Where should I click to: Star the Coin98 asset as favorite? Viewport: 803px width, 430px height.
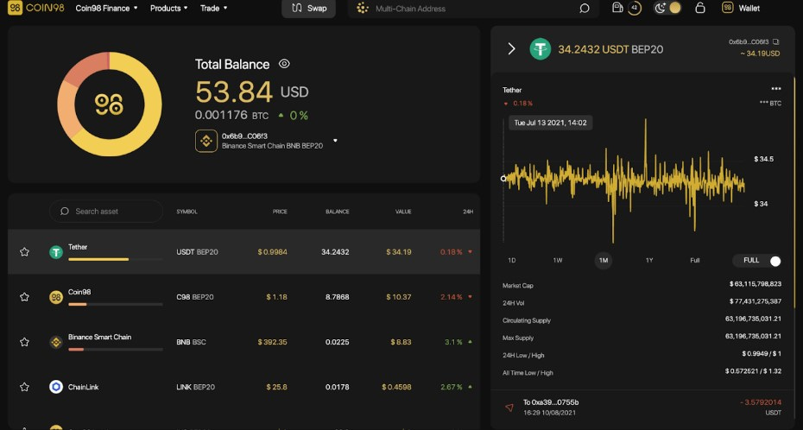click(24, 297)
